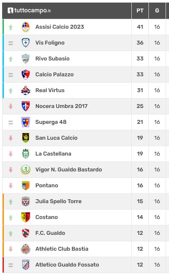Click Athletic Club Bastia team emblem
Image resolution: width=169 pixels, height=276 pixels.
point(26,249)
